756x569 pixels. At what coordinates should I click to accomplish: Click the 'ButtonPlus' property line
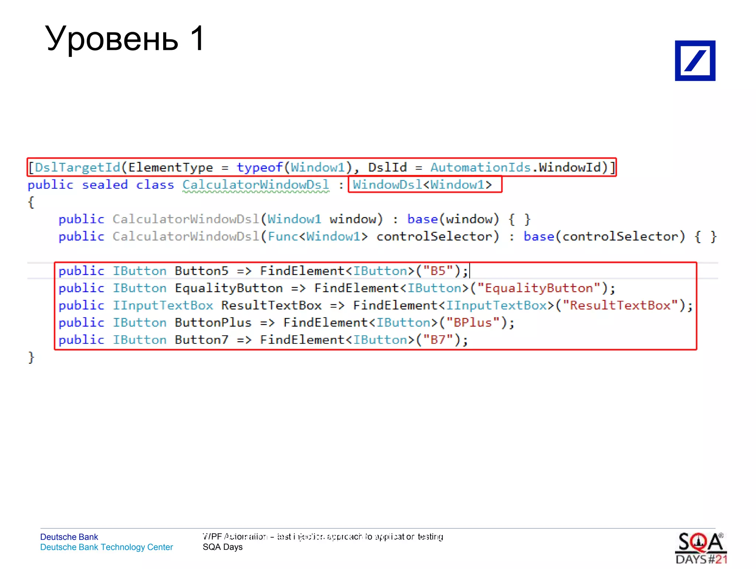[286, 323]
